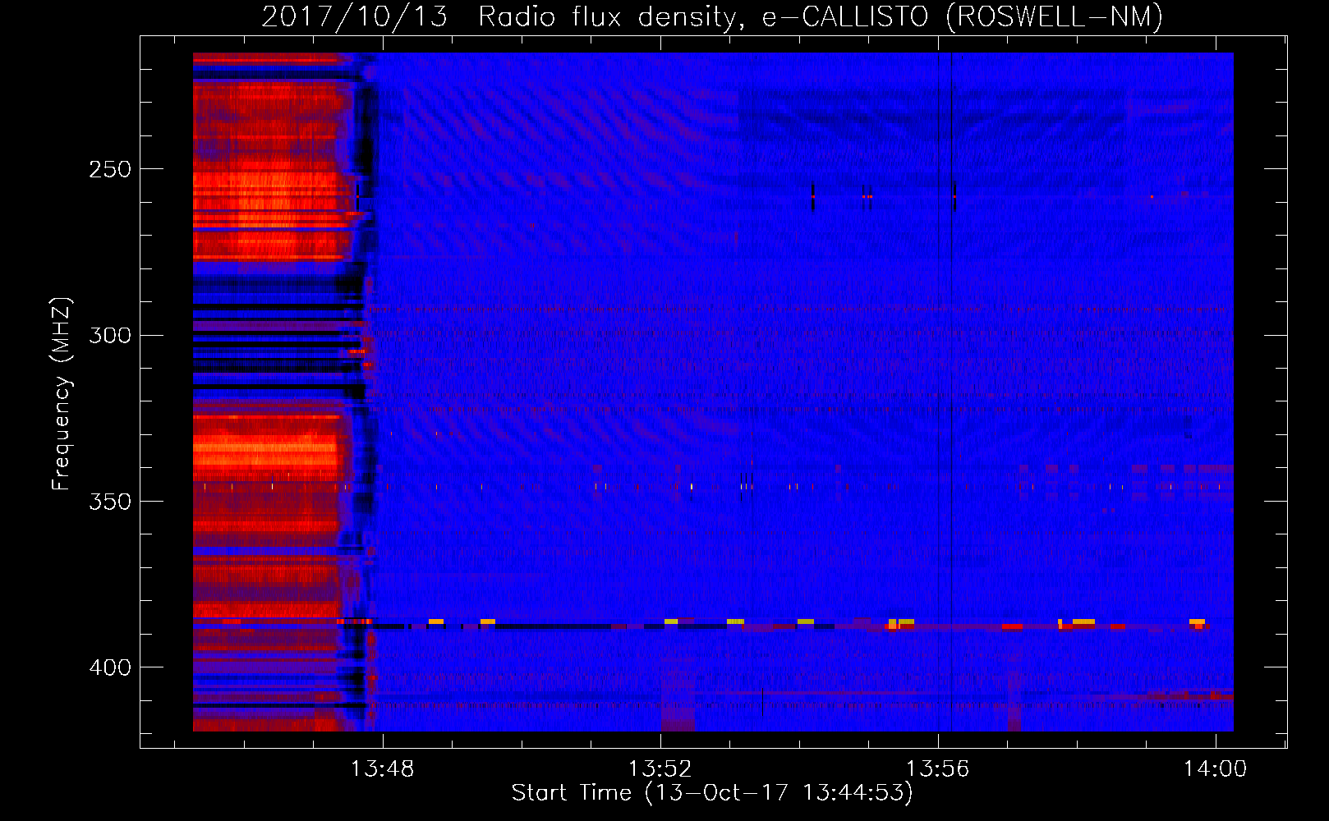Click the 'Start Time (13-Oct-17 13:44:53)' axis label

click(x=712, y=793)
